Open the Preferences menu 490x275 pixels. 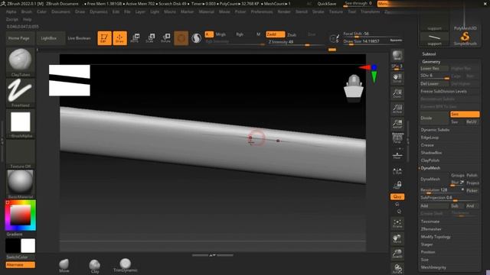point(262,11)
